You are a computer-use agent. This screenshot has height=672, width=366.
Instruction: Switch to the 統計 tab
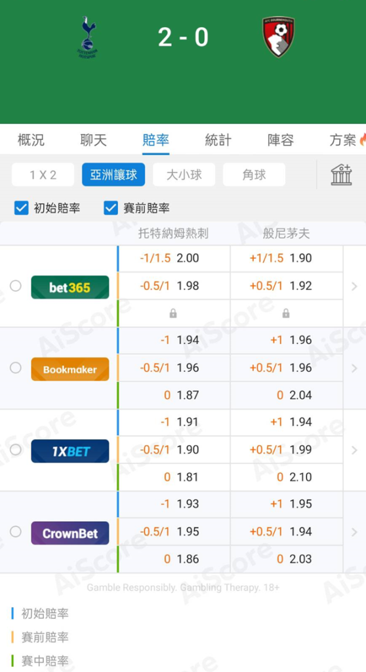(x=218, y=140)
